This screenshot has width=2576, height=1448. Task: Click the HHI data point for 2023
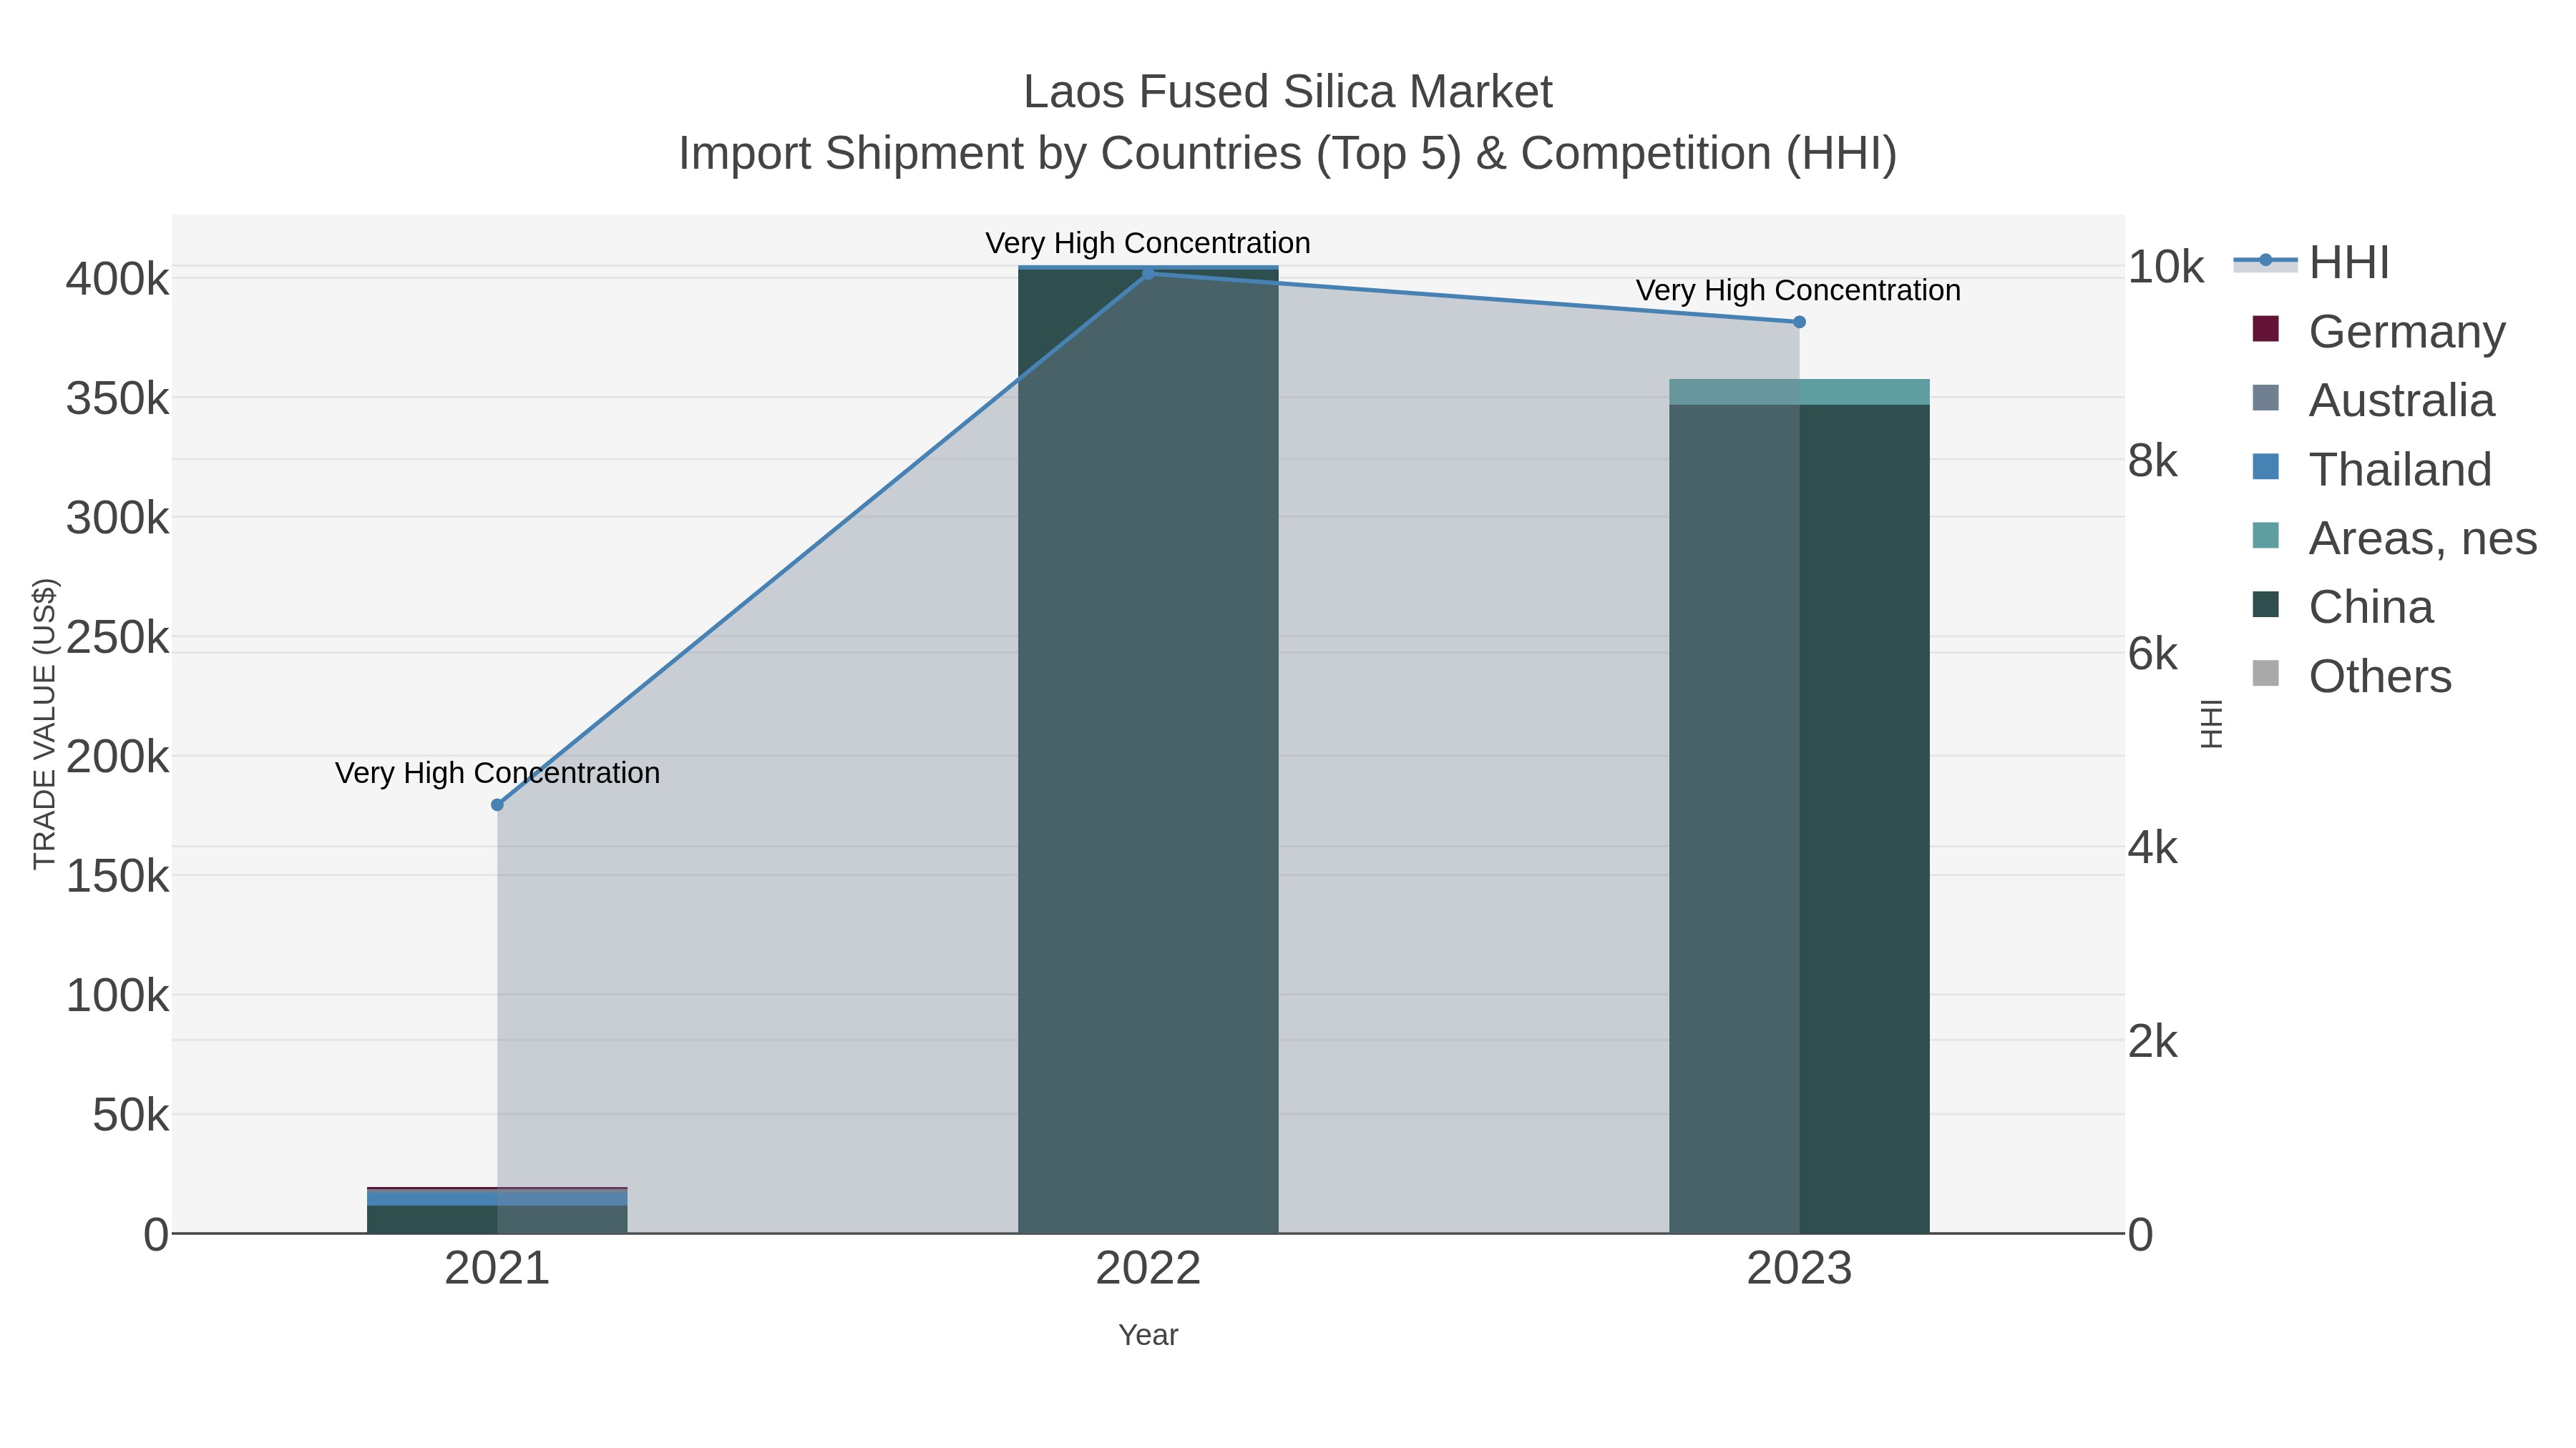(1799, 322)
